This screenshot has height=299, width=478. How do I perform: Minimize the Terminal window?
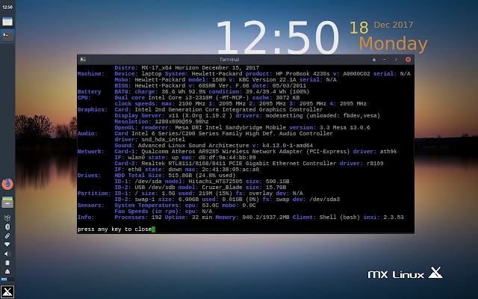pyautogui.click(x=385, y=60)
